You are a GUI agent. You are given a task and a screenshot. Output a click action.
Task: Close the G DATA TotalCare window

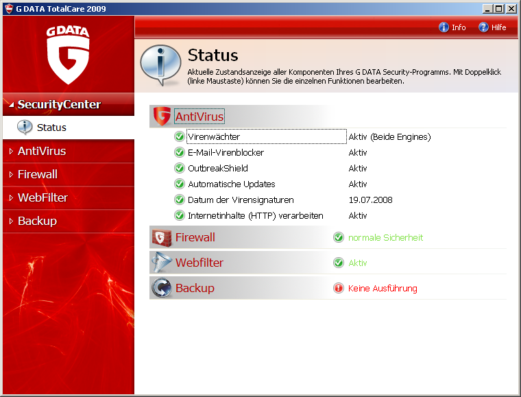pyautogui.click(x=511, y=9)
